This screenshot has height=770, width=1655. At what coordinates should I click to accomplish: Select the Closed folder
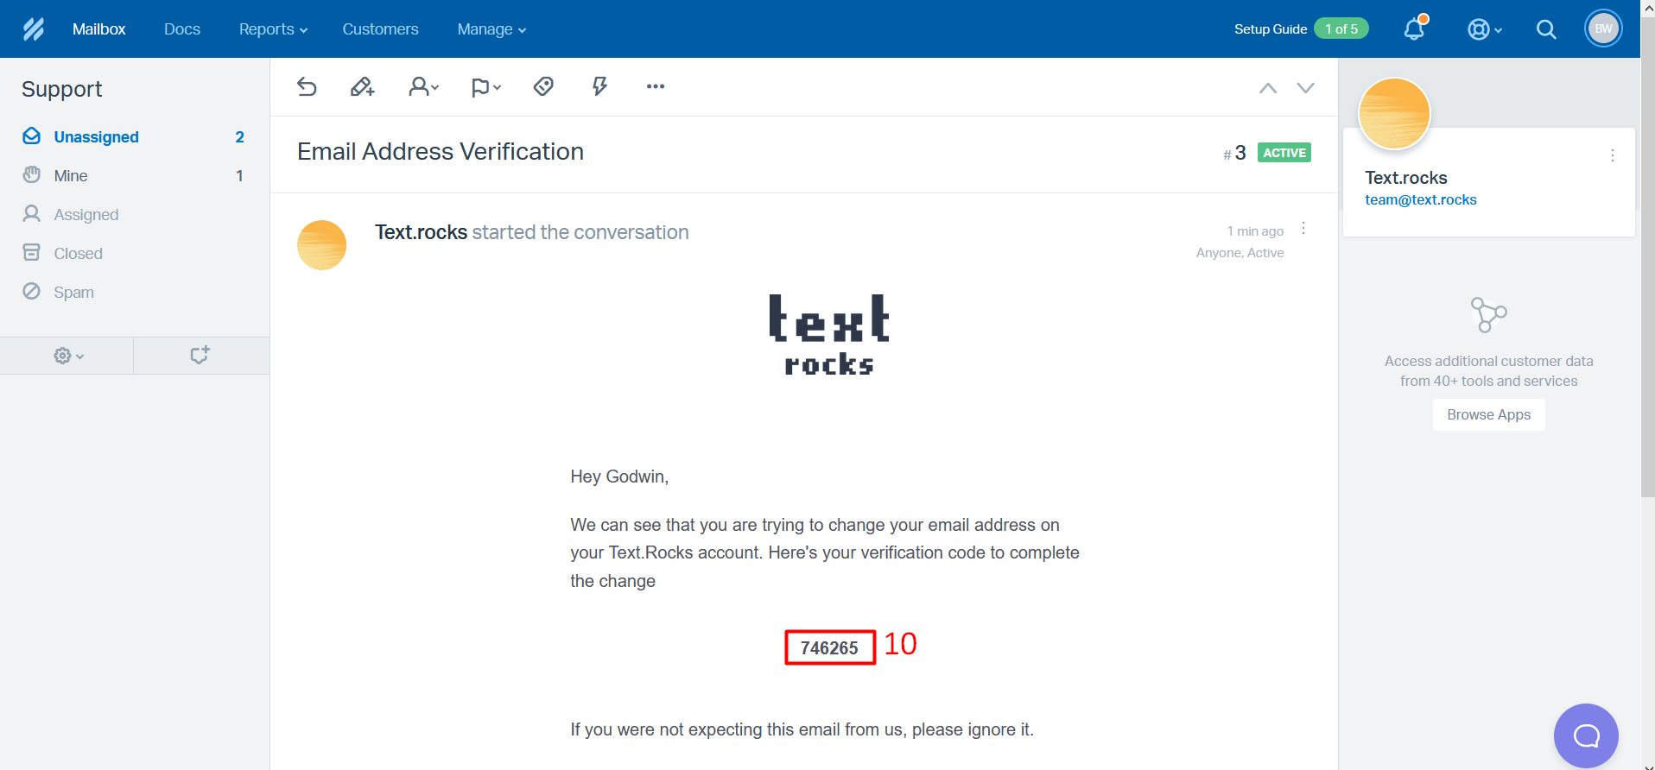(x=78, y=254)
